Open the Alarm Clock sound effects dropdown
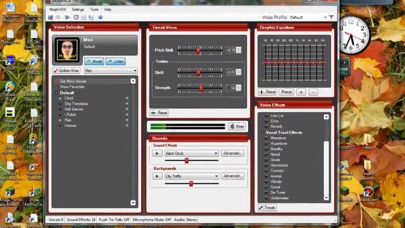This screenshot has height=228, width=405. (x=216, y=153)
